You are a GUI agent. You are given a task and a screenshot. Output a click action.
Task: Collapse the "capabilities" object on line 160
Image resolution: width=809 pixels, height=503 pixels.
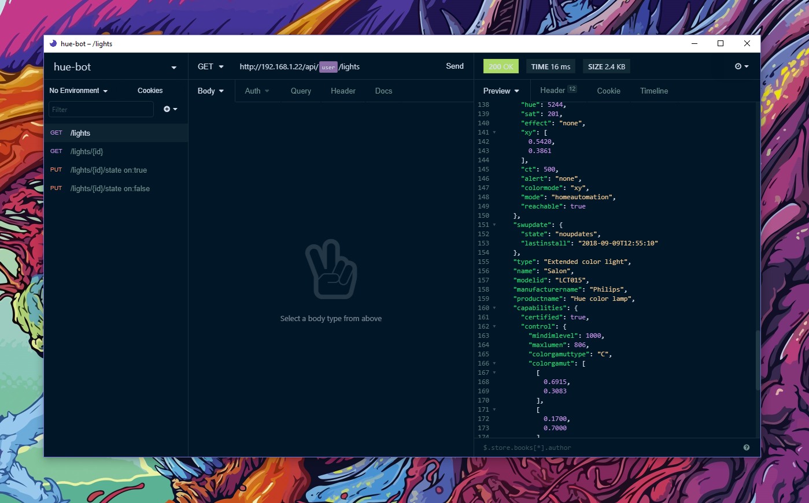(494, 308)
